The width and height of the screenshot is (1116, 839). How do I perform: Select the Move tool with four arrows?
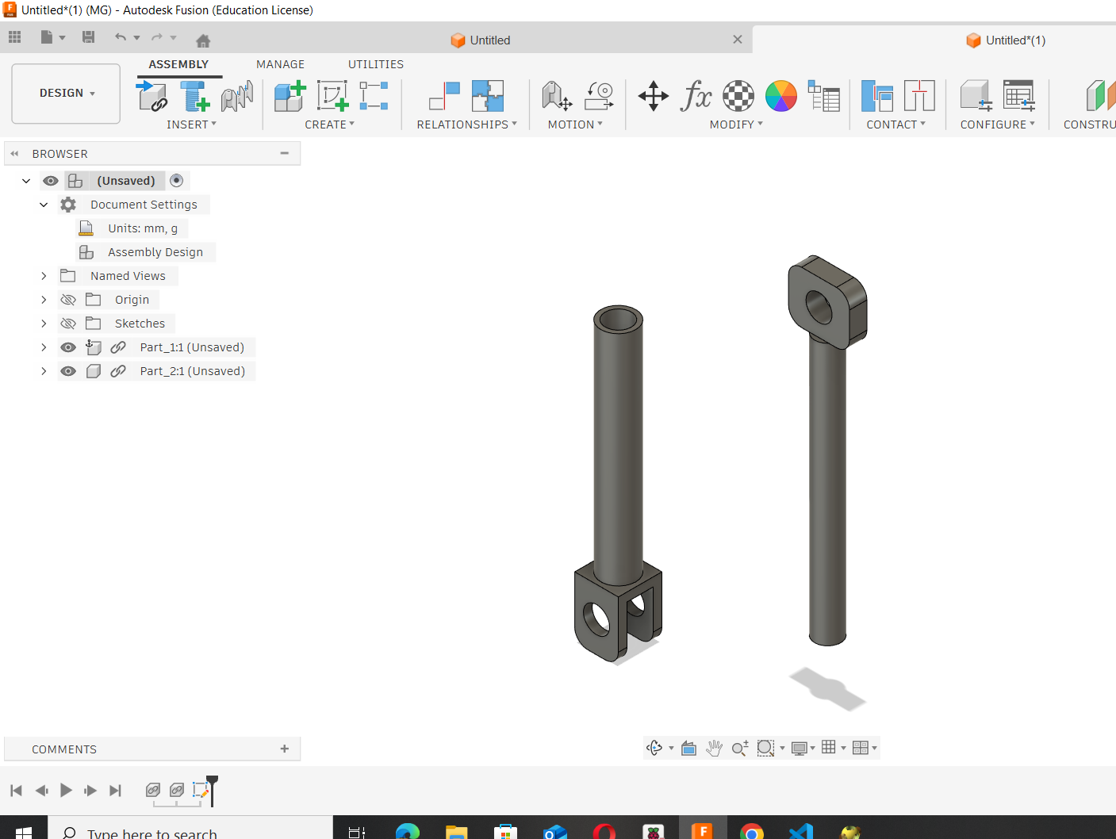(x=654, y=96)
